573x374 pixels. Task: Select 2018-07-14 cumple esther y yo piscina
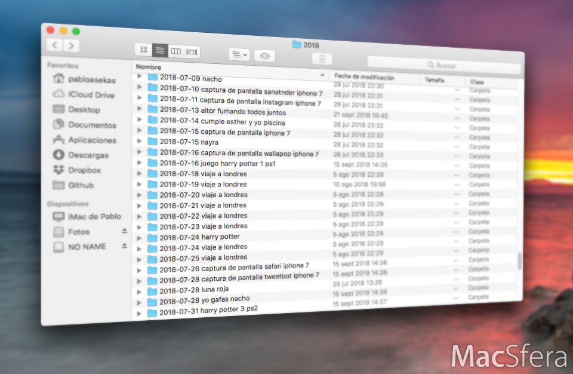[x=222, y=121]
